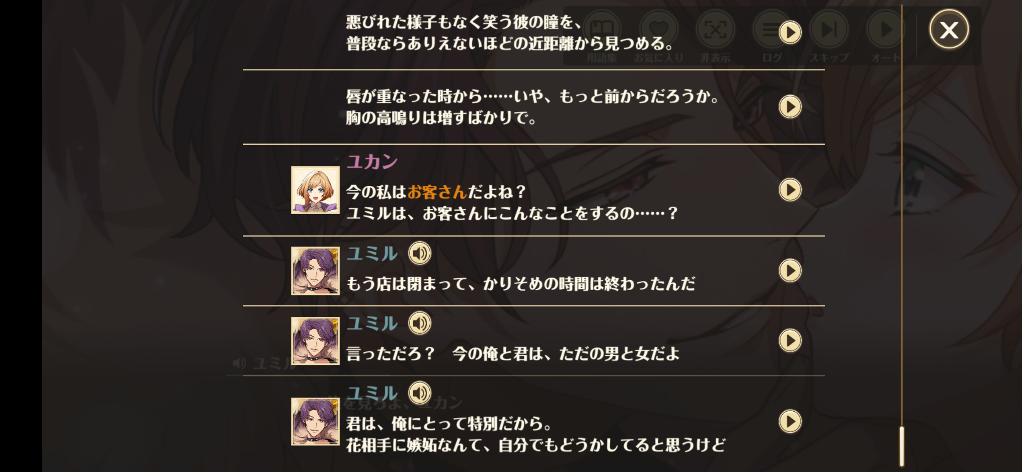Click ユミル's portrait beside 君は、俺にとって特別
Image resolution: width=1022 pixels, height=472 pixels.
pos(315,422)
